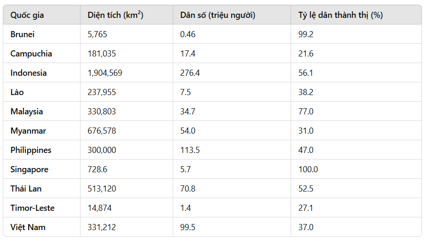Select the "Dân số (triệu người)" header
This screenshot has height=240, width=429.
coord(218,15)
